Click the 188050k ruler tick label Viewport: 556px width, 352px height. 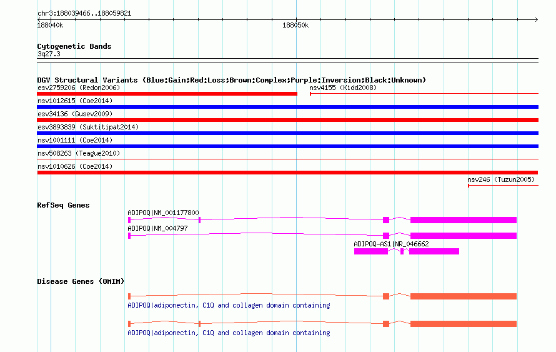(295, 25)
